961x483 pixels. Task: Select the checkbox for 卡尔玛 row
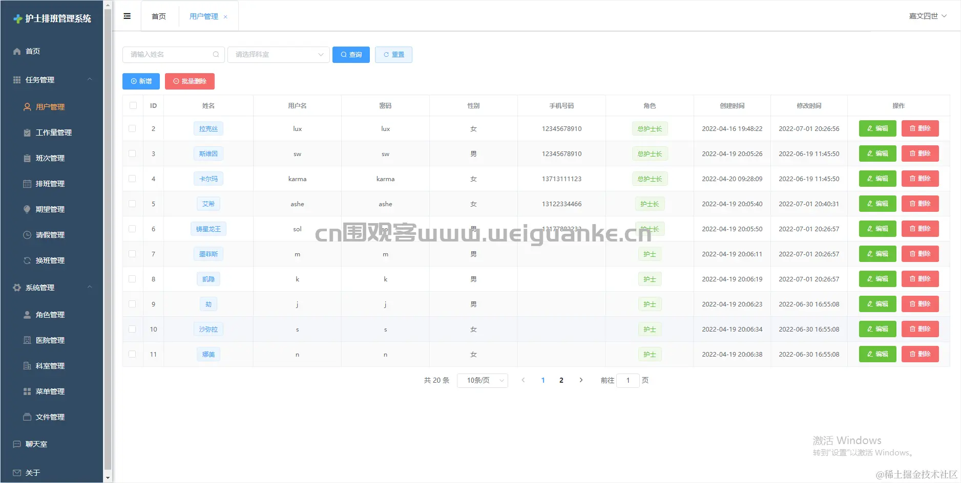pyautogui.click(x=132, y=179)
